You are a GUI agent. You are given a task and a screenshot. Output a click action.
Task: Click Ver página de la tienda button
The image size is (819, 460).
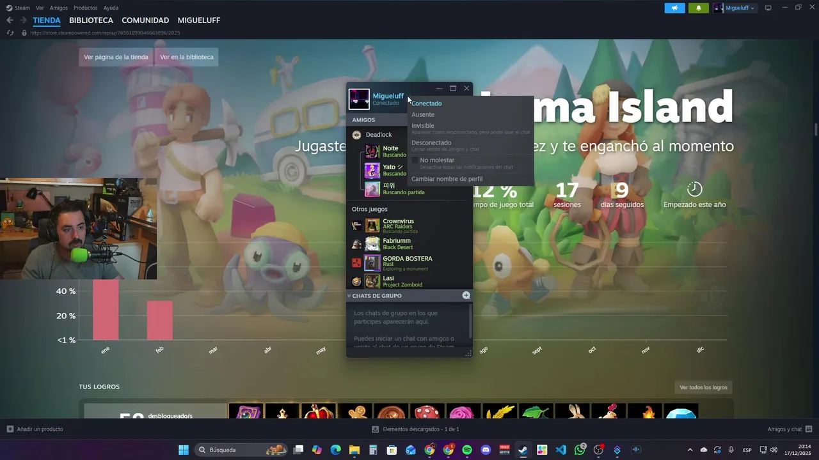coord(116,57)
